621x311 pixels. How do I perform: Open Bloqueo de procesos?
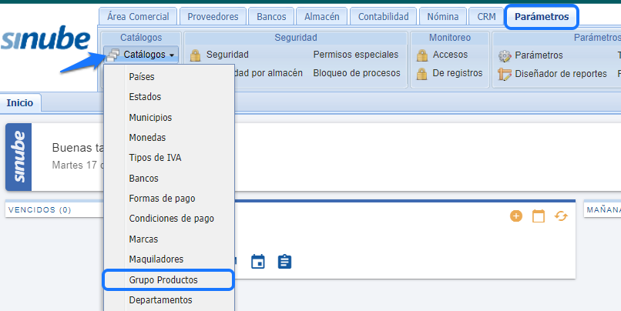(357, 73)
